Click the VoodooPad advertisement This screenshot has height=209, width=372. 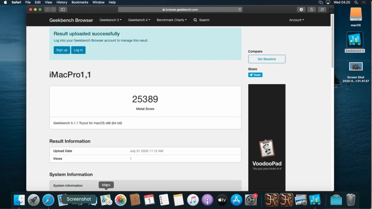[x=267, y=138]
